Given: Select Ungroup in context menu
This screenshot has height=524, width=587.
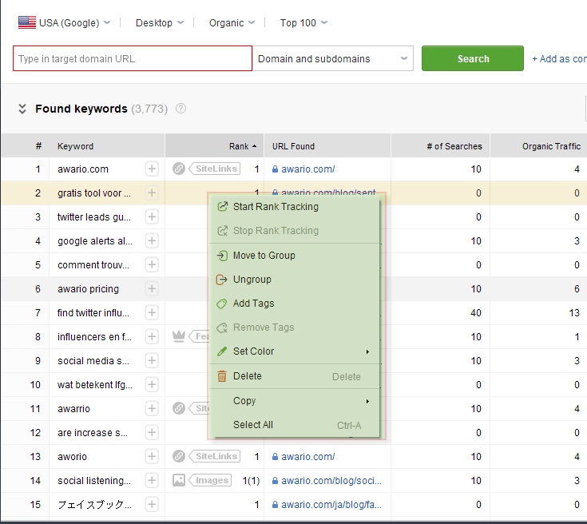Looking at the screenshot, I should point(295,280).
